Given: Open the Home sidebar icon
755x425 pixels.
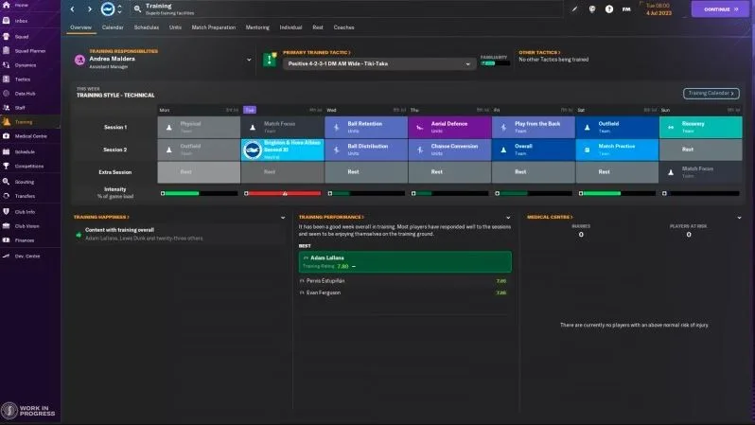Looking at the screenshot, I should click(7, 5).
